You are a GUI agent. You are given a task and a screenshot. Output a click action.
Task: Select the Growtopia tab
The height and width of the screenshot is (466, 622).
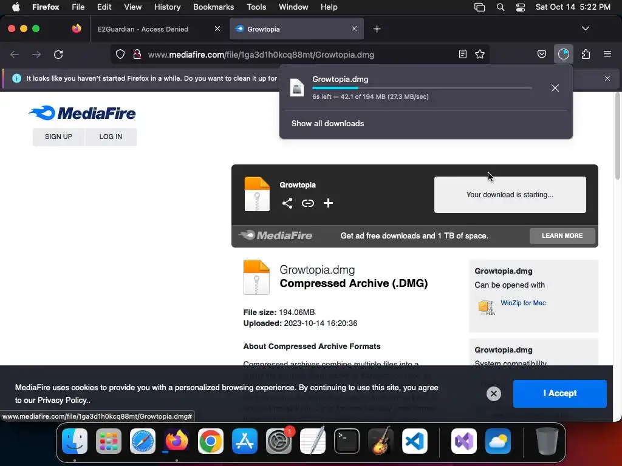click(x=296, y=29)
